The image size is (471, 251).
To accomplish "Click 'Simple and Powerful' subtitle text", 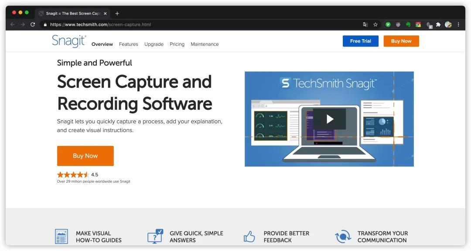I will tap(94, 63).
